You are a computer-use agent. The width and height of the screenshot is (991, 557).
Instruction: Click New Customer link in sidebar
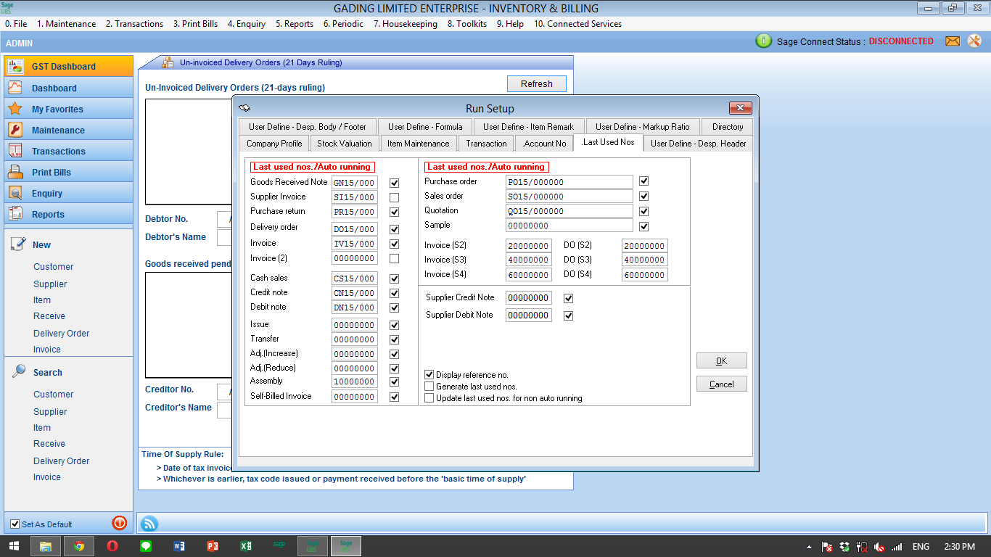(x=53, y=266)
